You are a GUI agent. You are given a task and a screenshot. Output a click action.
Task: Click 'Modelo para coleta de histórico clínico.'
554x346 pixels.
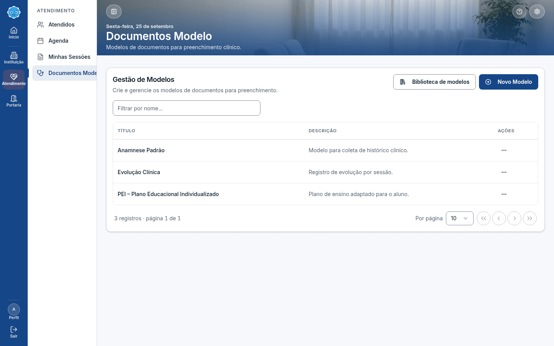358,150
